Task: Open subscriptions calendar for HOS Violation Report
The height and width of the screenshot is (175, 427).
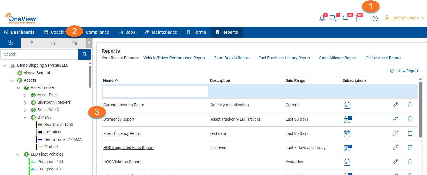Action: (347, 162)
